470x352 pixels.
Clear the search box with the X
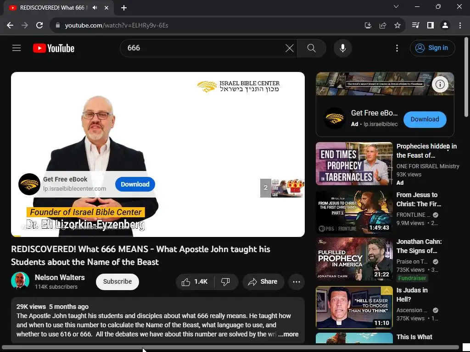[x=289, y=48]
